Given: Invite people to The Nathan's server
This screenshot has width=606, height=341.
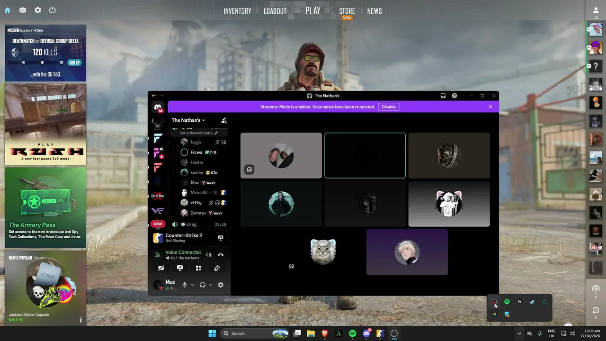Looking at the screenshot, I should (224, 120).
